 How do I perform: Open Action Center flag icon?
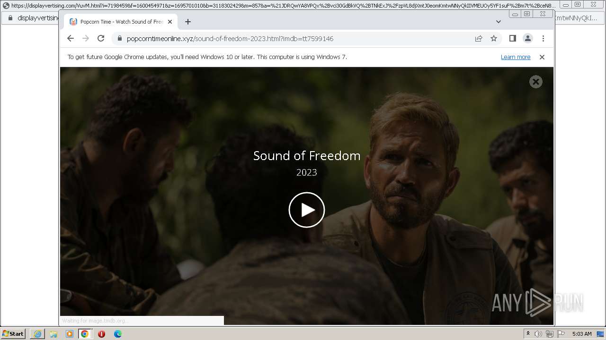pyautogui.click(x=561, y=334)
